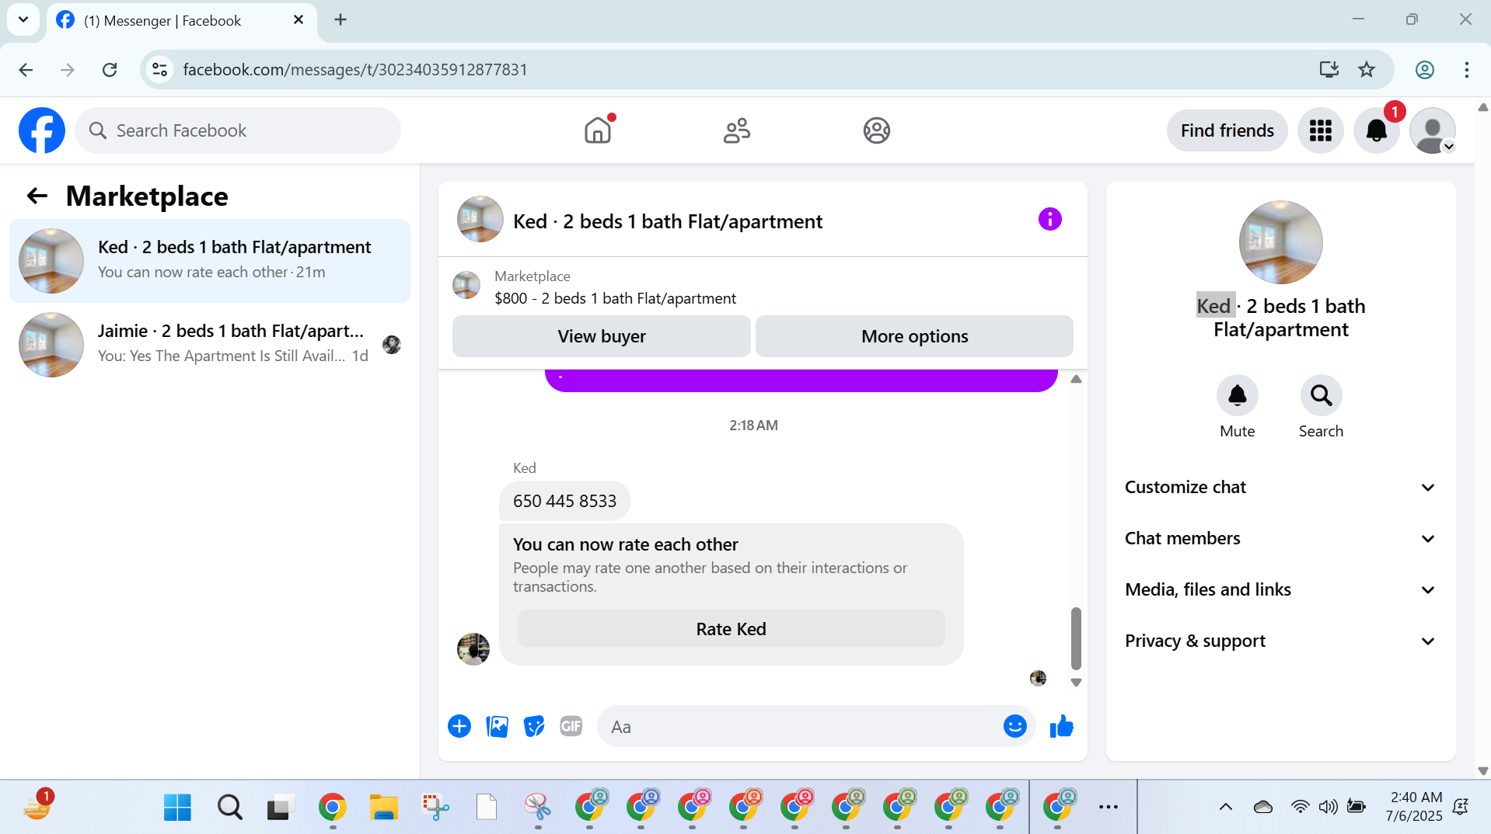Click the right panel apartment photo
This screenshot has width=1491, height=834.
(x=1280, y=242)
